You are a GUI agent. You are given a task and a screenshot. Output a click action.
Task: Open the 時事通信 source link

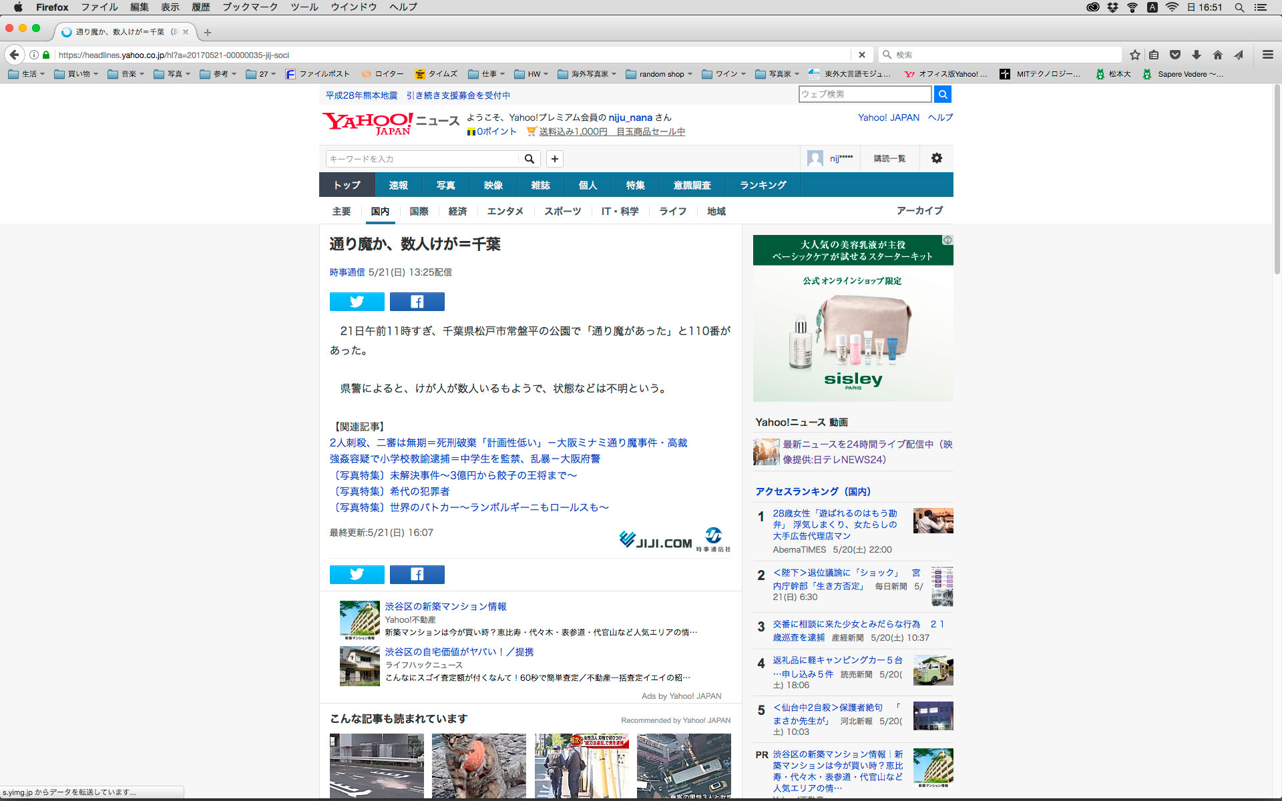click(x=347, y=272)
